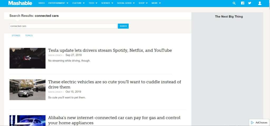The width and height of the screenshot is (270, 126).
Task: Expand the Social Good dropdown menu
Action: click(126, 3)
